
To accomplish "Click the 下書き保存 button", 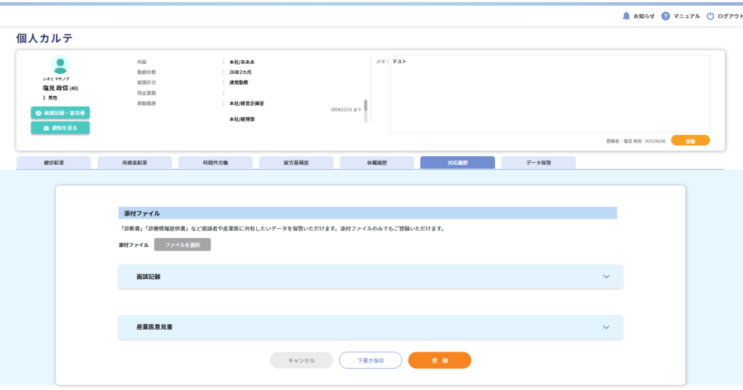I will point(370,360).
